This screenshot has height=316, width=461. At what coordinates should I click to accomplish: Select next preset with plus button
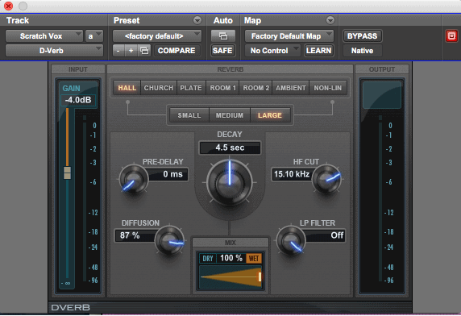coord(131,51)
